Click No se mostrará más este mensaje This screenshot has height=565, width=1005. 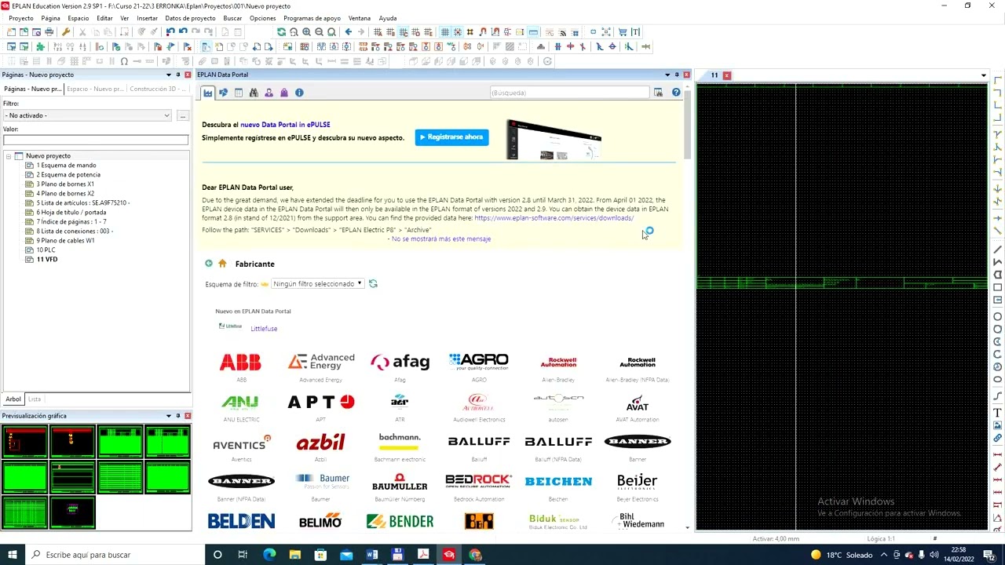point(441,239)
